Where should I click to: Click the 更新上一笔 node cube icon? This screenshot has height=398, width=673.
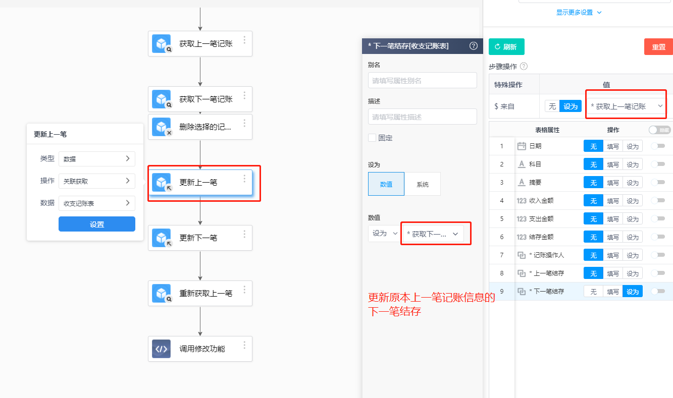click(x=162, y=183)
